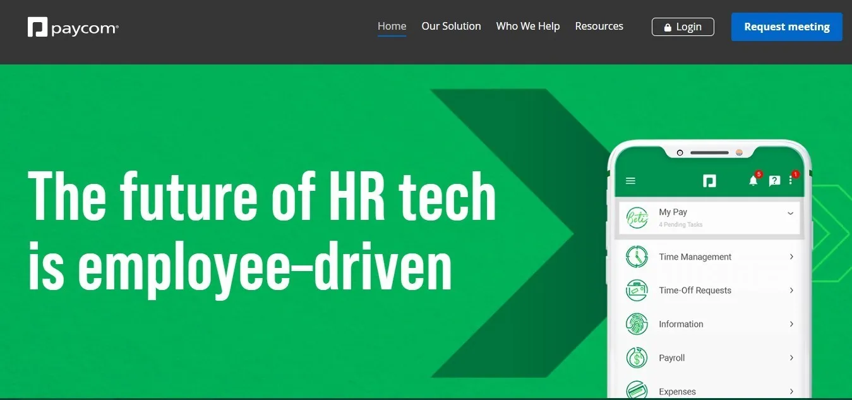852x400 pixels.
Task: Tap the Paycom logo in the phone app header
Action: pyautogui.click(x=709, y=181)
